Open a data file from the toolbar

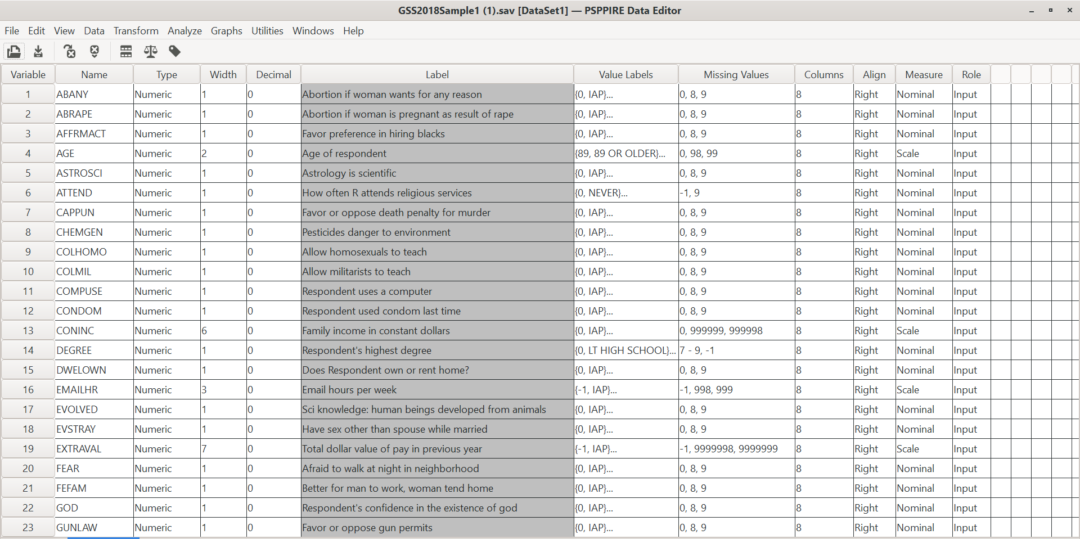click(13, 51)
